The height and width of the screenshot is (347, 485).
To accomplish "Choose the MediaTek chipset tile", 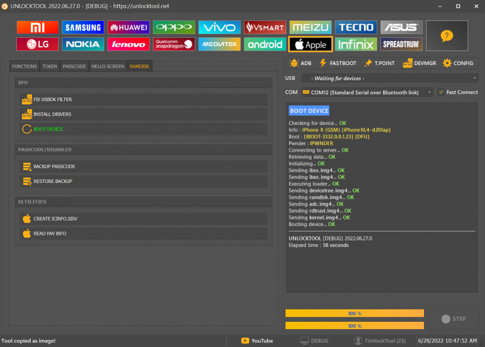I will pyautogui.click(x=219, y=44).
